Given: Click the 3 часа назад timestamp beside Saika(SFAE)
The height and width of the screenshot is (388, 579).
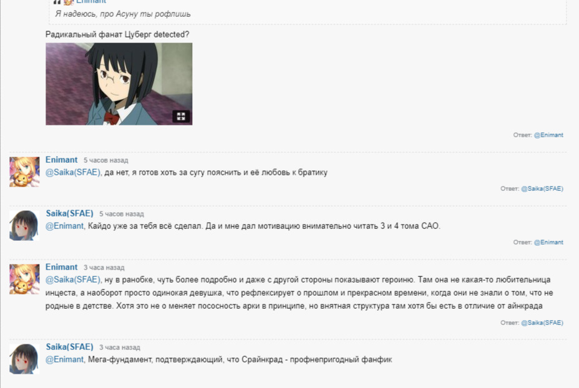Looking at the screenshot, I should click(120, 347).
